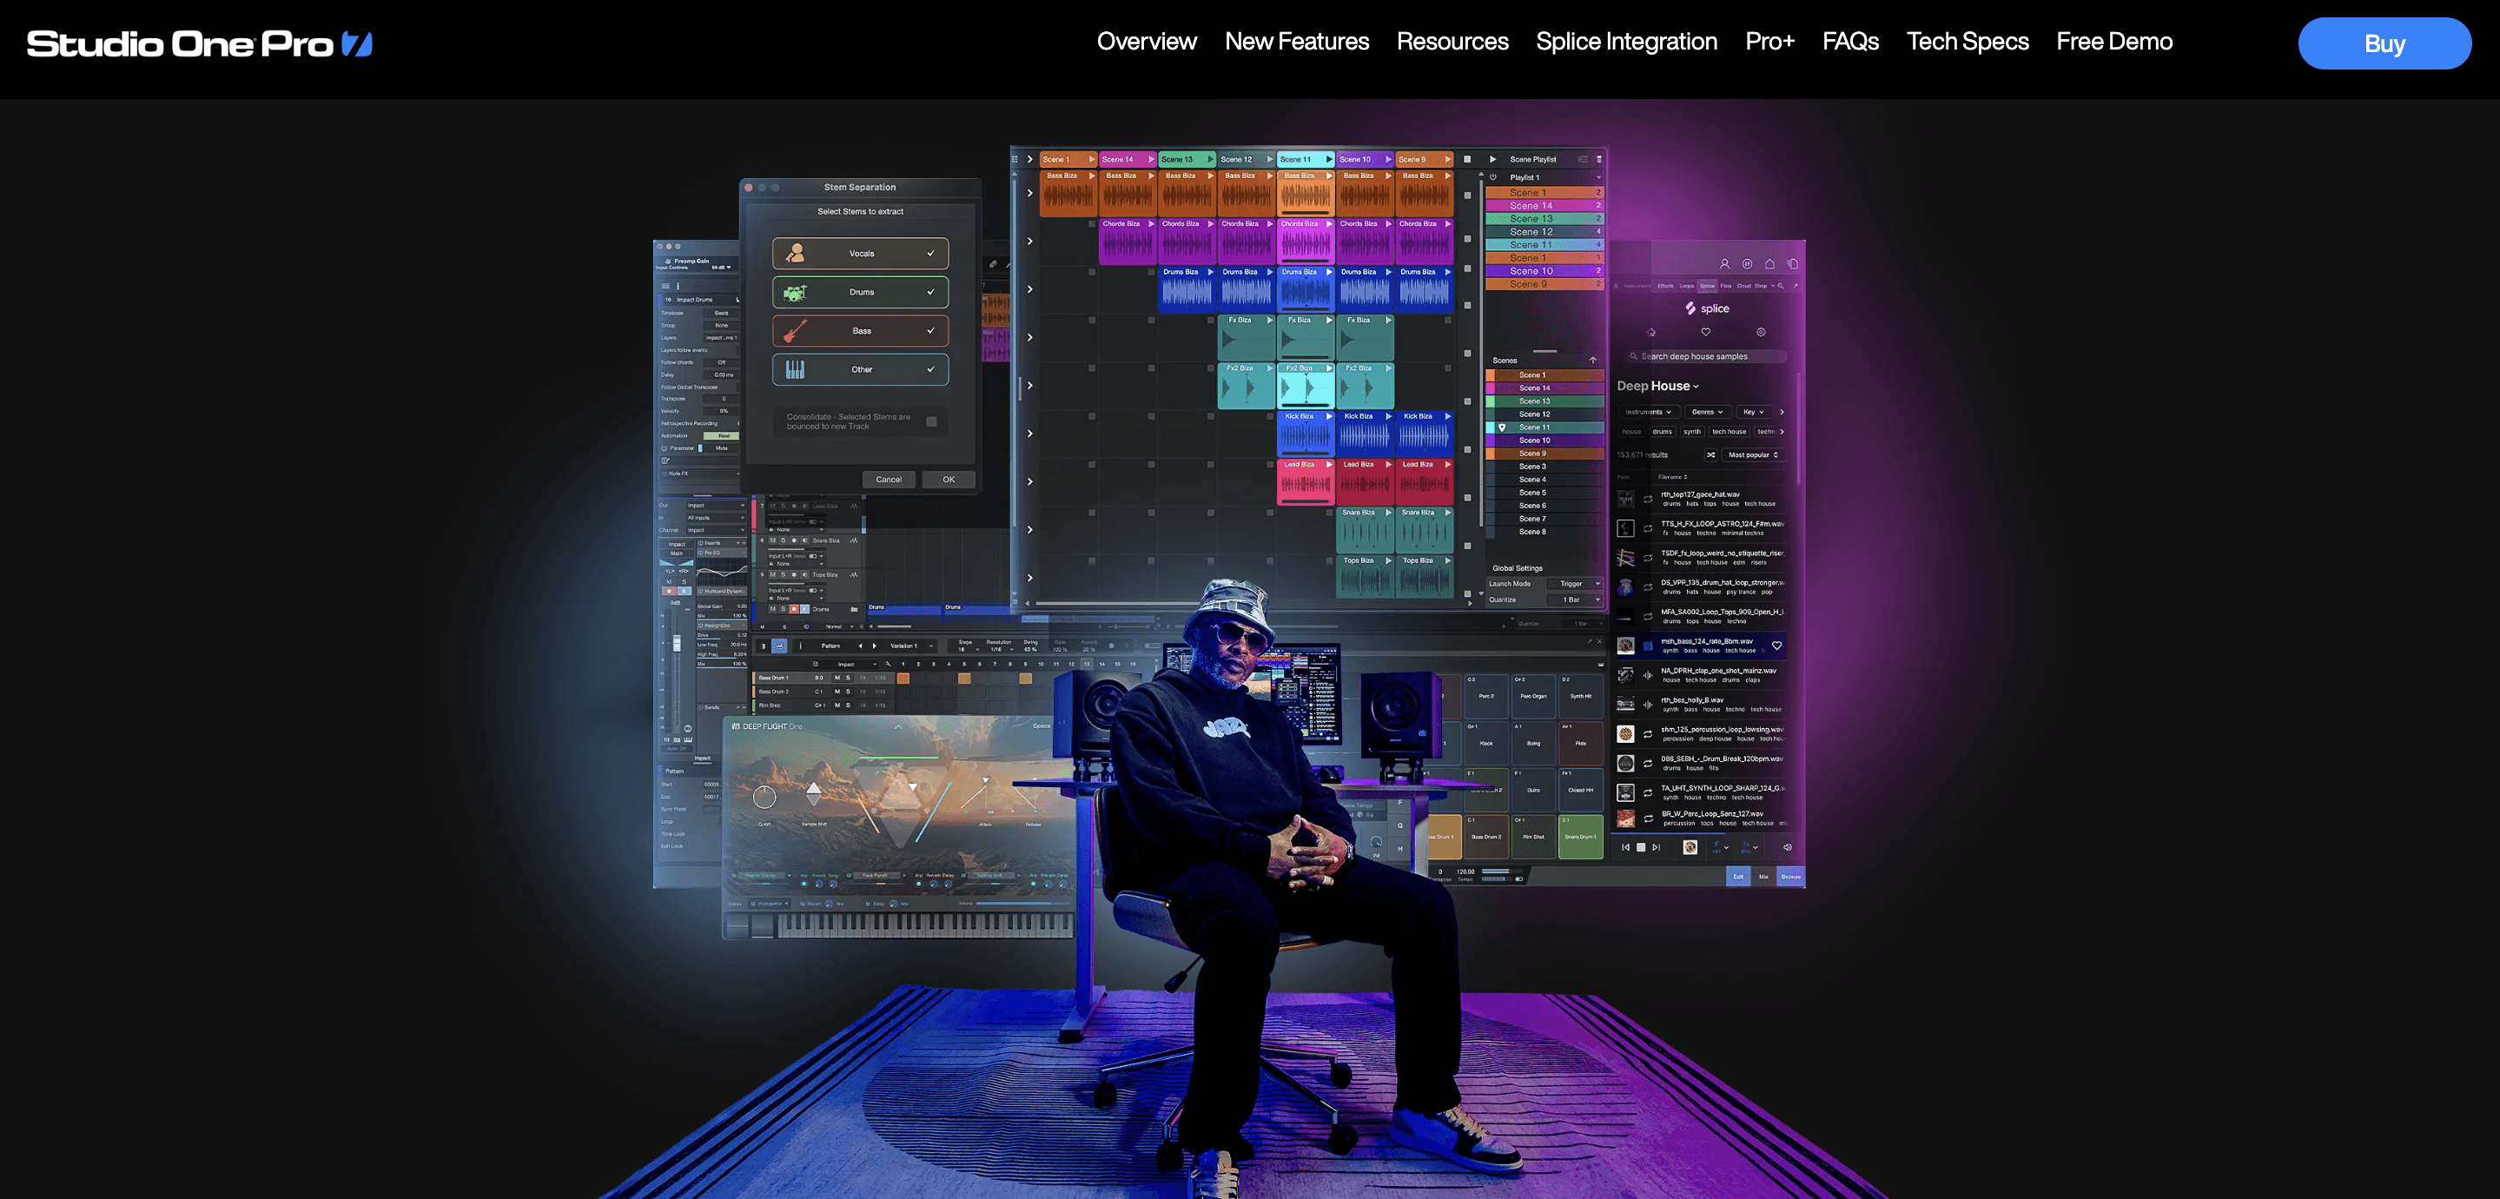Open Splice favorites via the heart icon

[1706, 332]
